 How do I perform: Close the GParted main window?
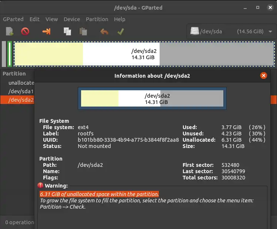point(270,7)
